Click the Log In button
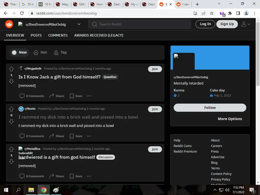Screen dimensions: 260x195 pos(205,24)
